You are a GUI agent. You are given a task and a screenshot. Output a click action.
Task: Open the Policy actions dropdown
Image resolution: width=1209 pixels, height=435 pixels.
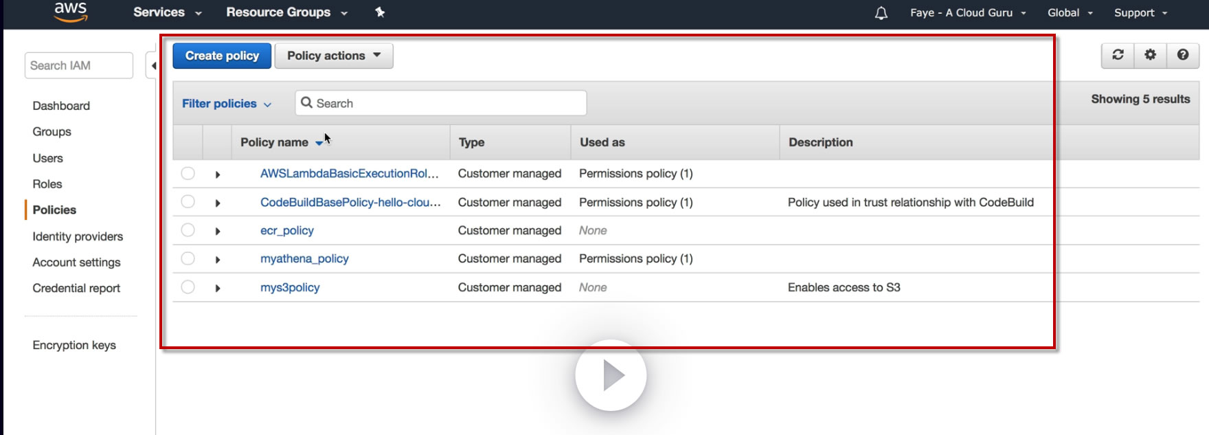(334, 56)
